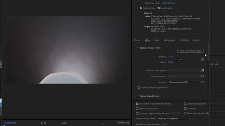
Task: Toggle the crop output icon below preview
Action: pyautogui.click(x=102, y=123)
